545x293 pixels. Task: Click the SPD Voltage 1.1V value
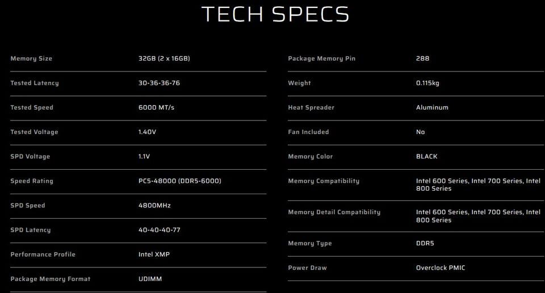tap(144, 156)
